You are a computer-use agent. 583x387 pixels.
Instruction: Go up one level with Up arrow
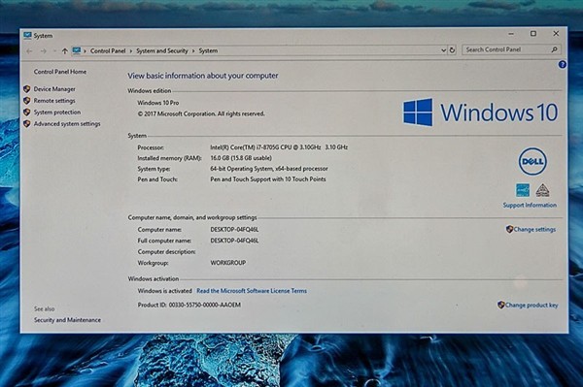pos(65,51)
